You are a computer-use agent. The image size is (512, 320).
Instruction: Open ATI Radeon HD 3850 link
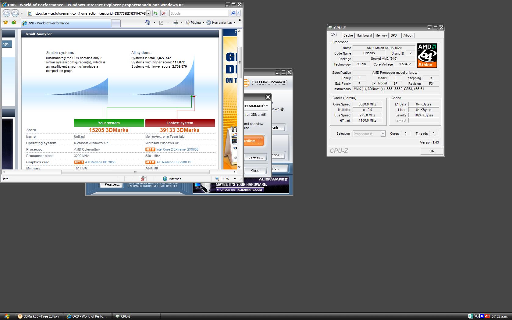[x=100, y=162]
